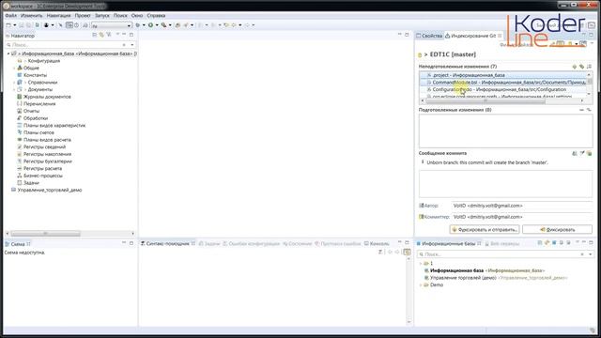
Task: Switch to the Протокол ошибок tab
Action: coord(338,244)
